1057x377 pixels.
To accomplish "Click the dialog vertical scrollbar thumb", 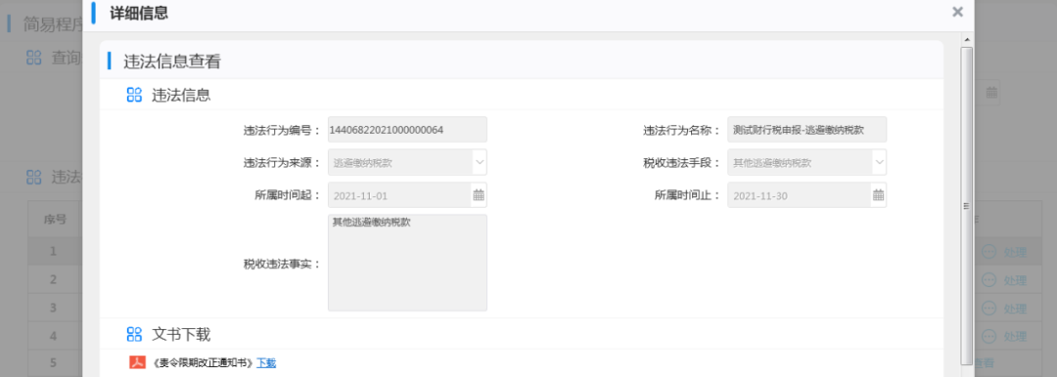I will click(967, 205).
